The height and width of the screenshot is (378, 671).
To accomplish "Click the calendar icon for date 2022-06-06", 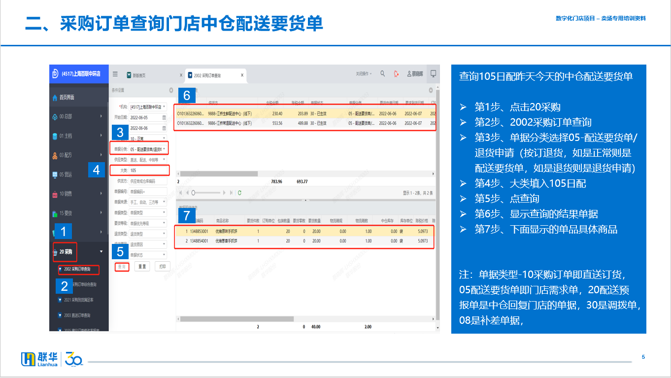I will point(164,128).
